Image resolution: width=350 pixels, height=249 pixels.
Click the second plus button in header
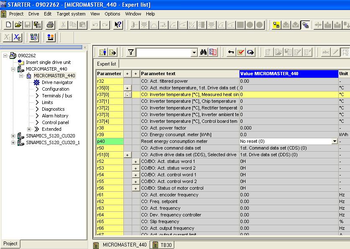(135, 74)
